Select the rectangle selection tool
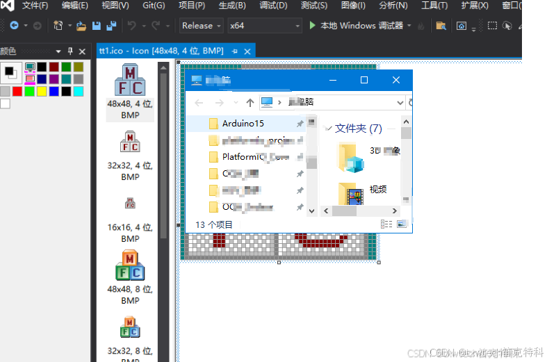Screen dimensions: 547x362 [492, 26]
